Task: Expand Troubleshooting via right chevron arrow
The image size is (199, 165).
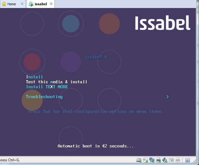Action: [168, 97]
